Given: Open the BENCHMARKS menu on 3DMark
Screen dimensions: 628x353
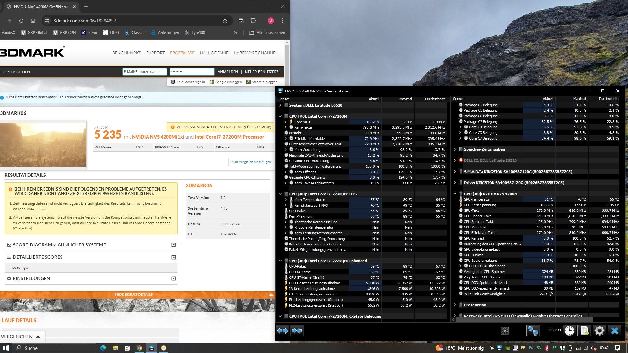Looking at the screenshot, I should (x=127, y=53).
